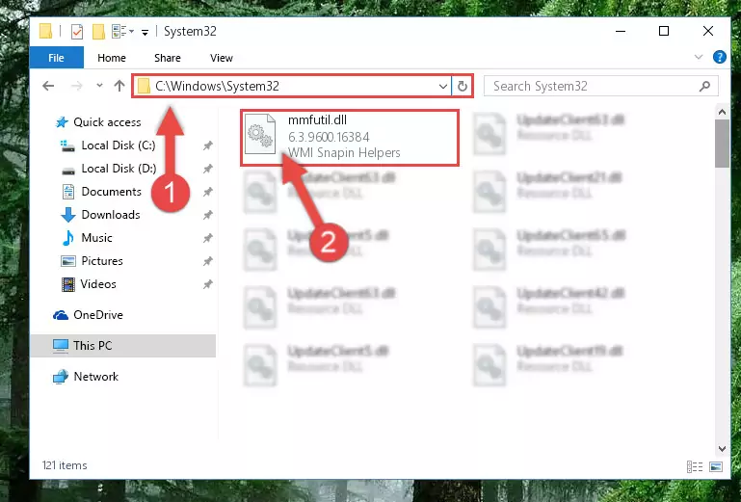The image size is (741, 502).
Task: Click the file list scroll down arrow
Action: pos(722,449)
